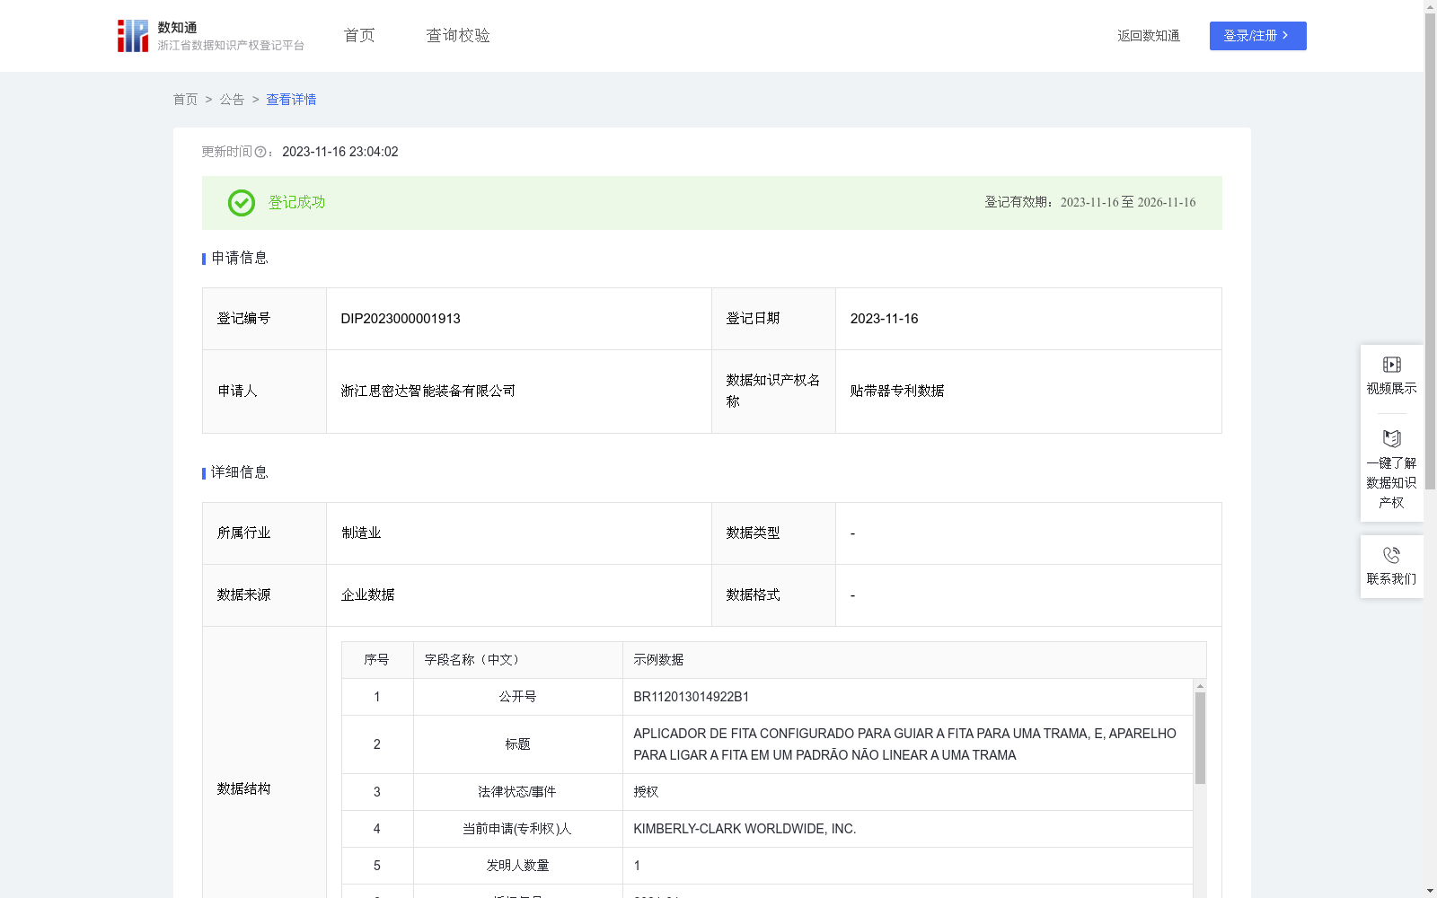1437x898 pixels.
Task: Click the page scrollbar up arrow
Action: [x=1430, y=6]
